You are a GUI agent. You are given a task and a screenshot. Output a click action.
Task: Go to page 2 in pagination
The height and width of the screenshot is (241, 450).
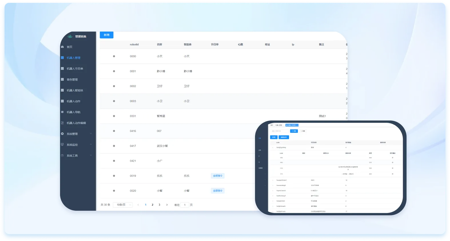(x=152, y=205)
